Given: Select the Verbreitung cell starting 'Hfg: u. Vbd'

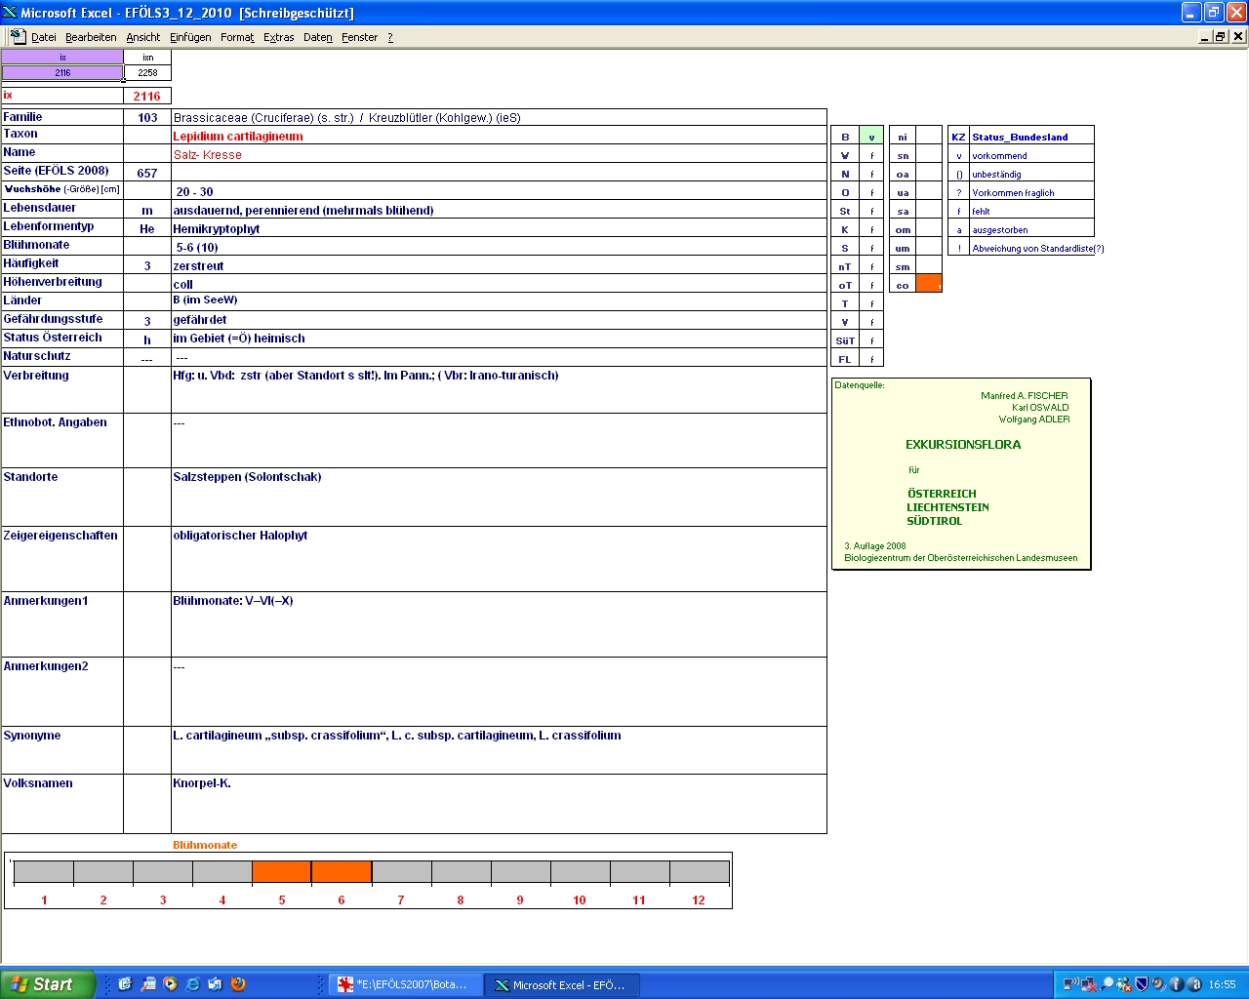Looking at the screenshot, I should pyautogui.click(x=499, y=389).
